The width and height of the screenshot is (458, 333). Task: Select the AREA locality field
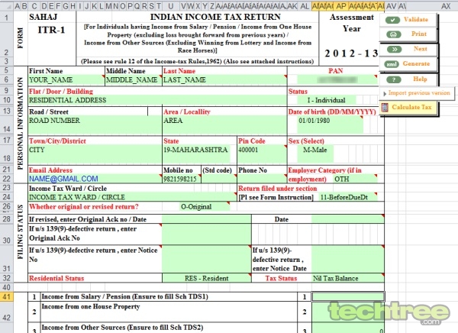[224, 125]
